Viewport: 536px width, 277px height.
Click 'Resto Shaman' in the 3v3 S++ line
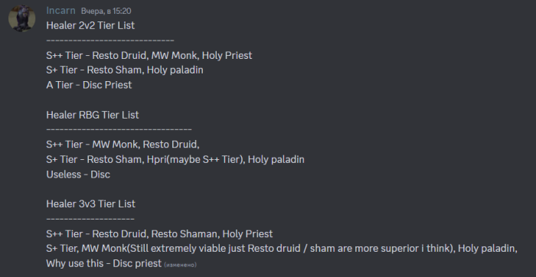coord(185,234)
